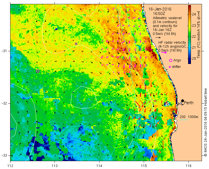Screen dimensions: 209x169
Task: Click the 24 label on the colorbar
Action: click(194, 14)
